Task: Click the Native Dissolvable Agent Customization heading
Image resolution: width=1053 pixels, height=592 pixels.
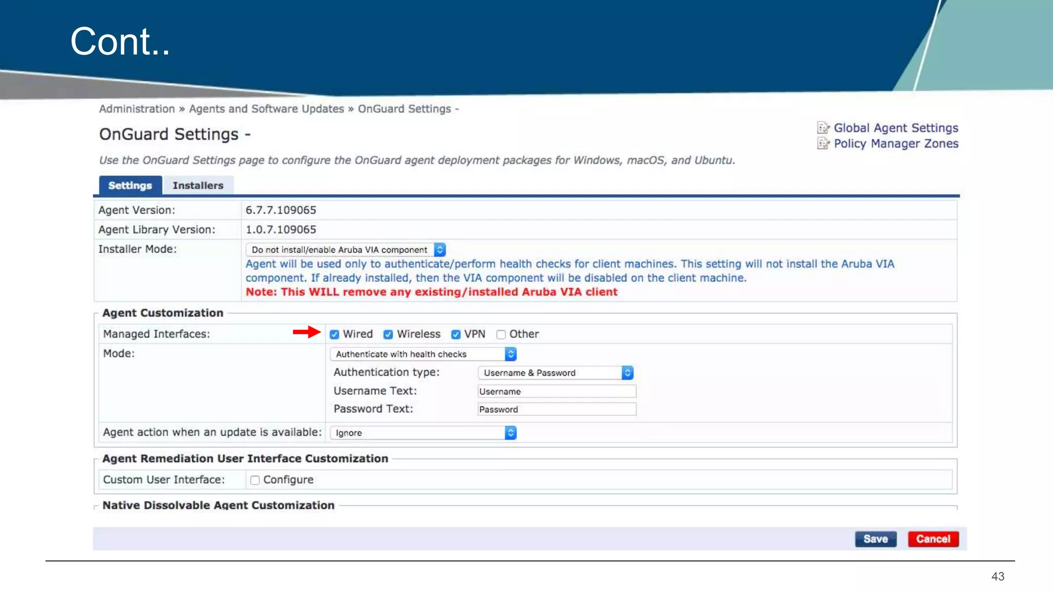Action: point(219,505)
